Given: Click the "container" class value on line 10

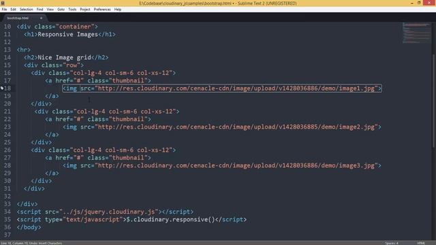Looking at the screenshot, I should coord(75,27).
